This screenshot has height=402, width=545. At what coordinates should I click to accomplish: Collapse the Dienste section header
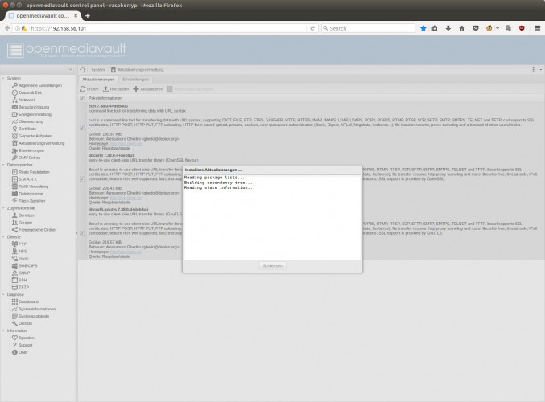3,237
